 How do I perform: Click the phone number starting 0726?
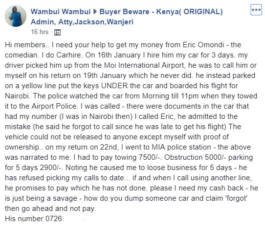pos(54,219)
